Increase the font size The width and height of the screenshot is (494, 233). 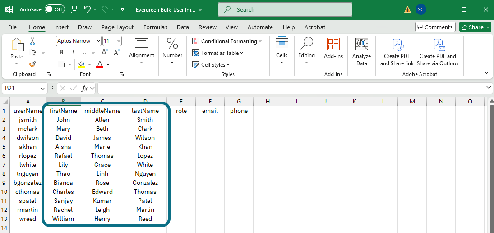pos(105,53)
